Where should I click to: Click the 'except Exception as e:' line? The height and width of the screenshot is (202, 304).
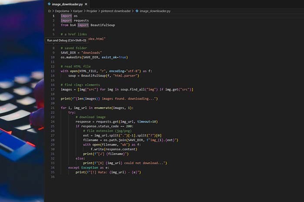click(x=88, y=167)
